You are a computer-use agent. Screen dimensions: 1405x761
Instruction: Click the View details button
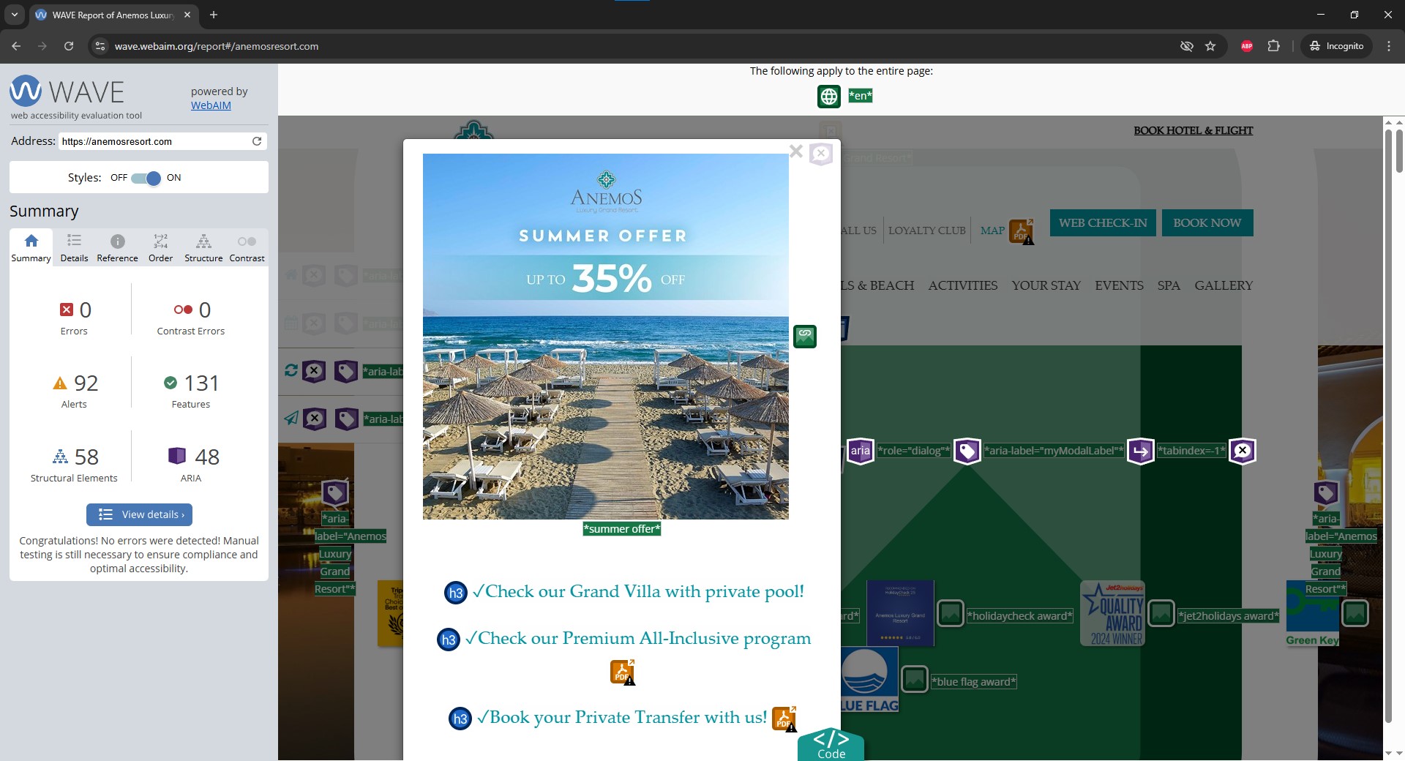click(139, 514)
